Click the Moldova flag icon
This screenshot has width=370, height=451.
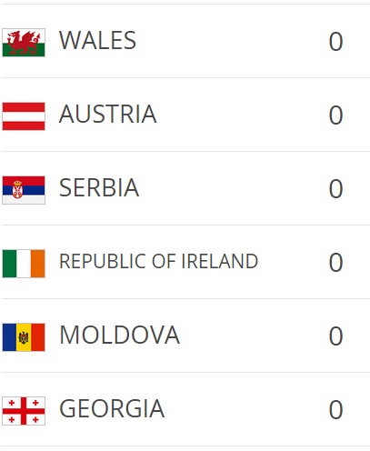click(24, 337)
